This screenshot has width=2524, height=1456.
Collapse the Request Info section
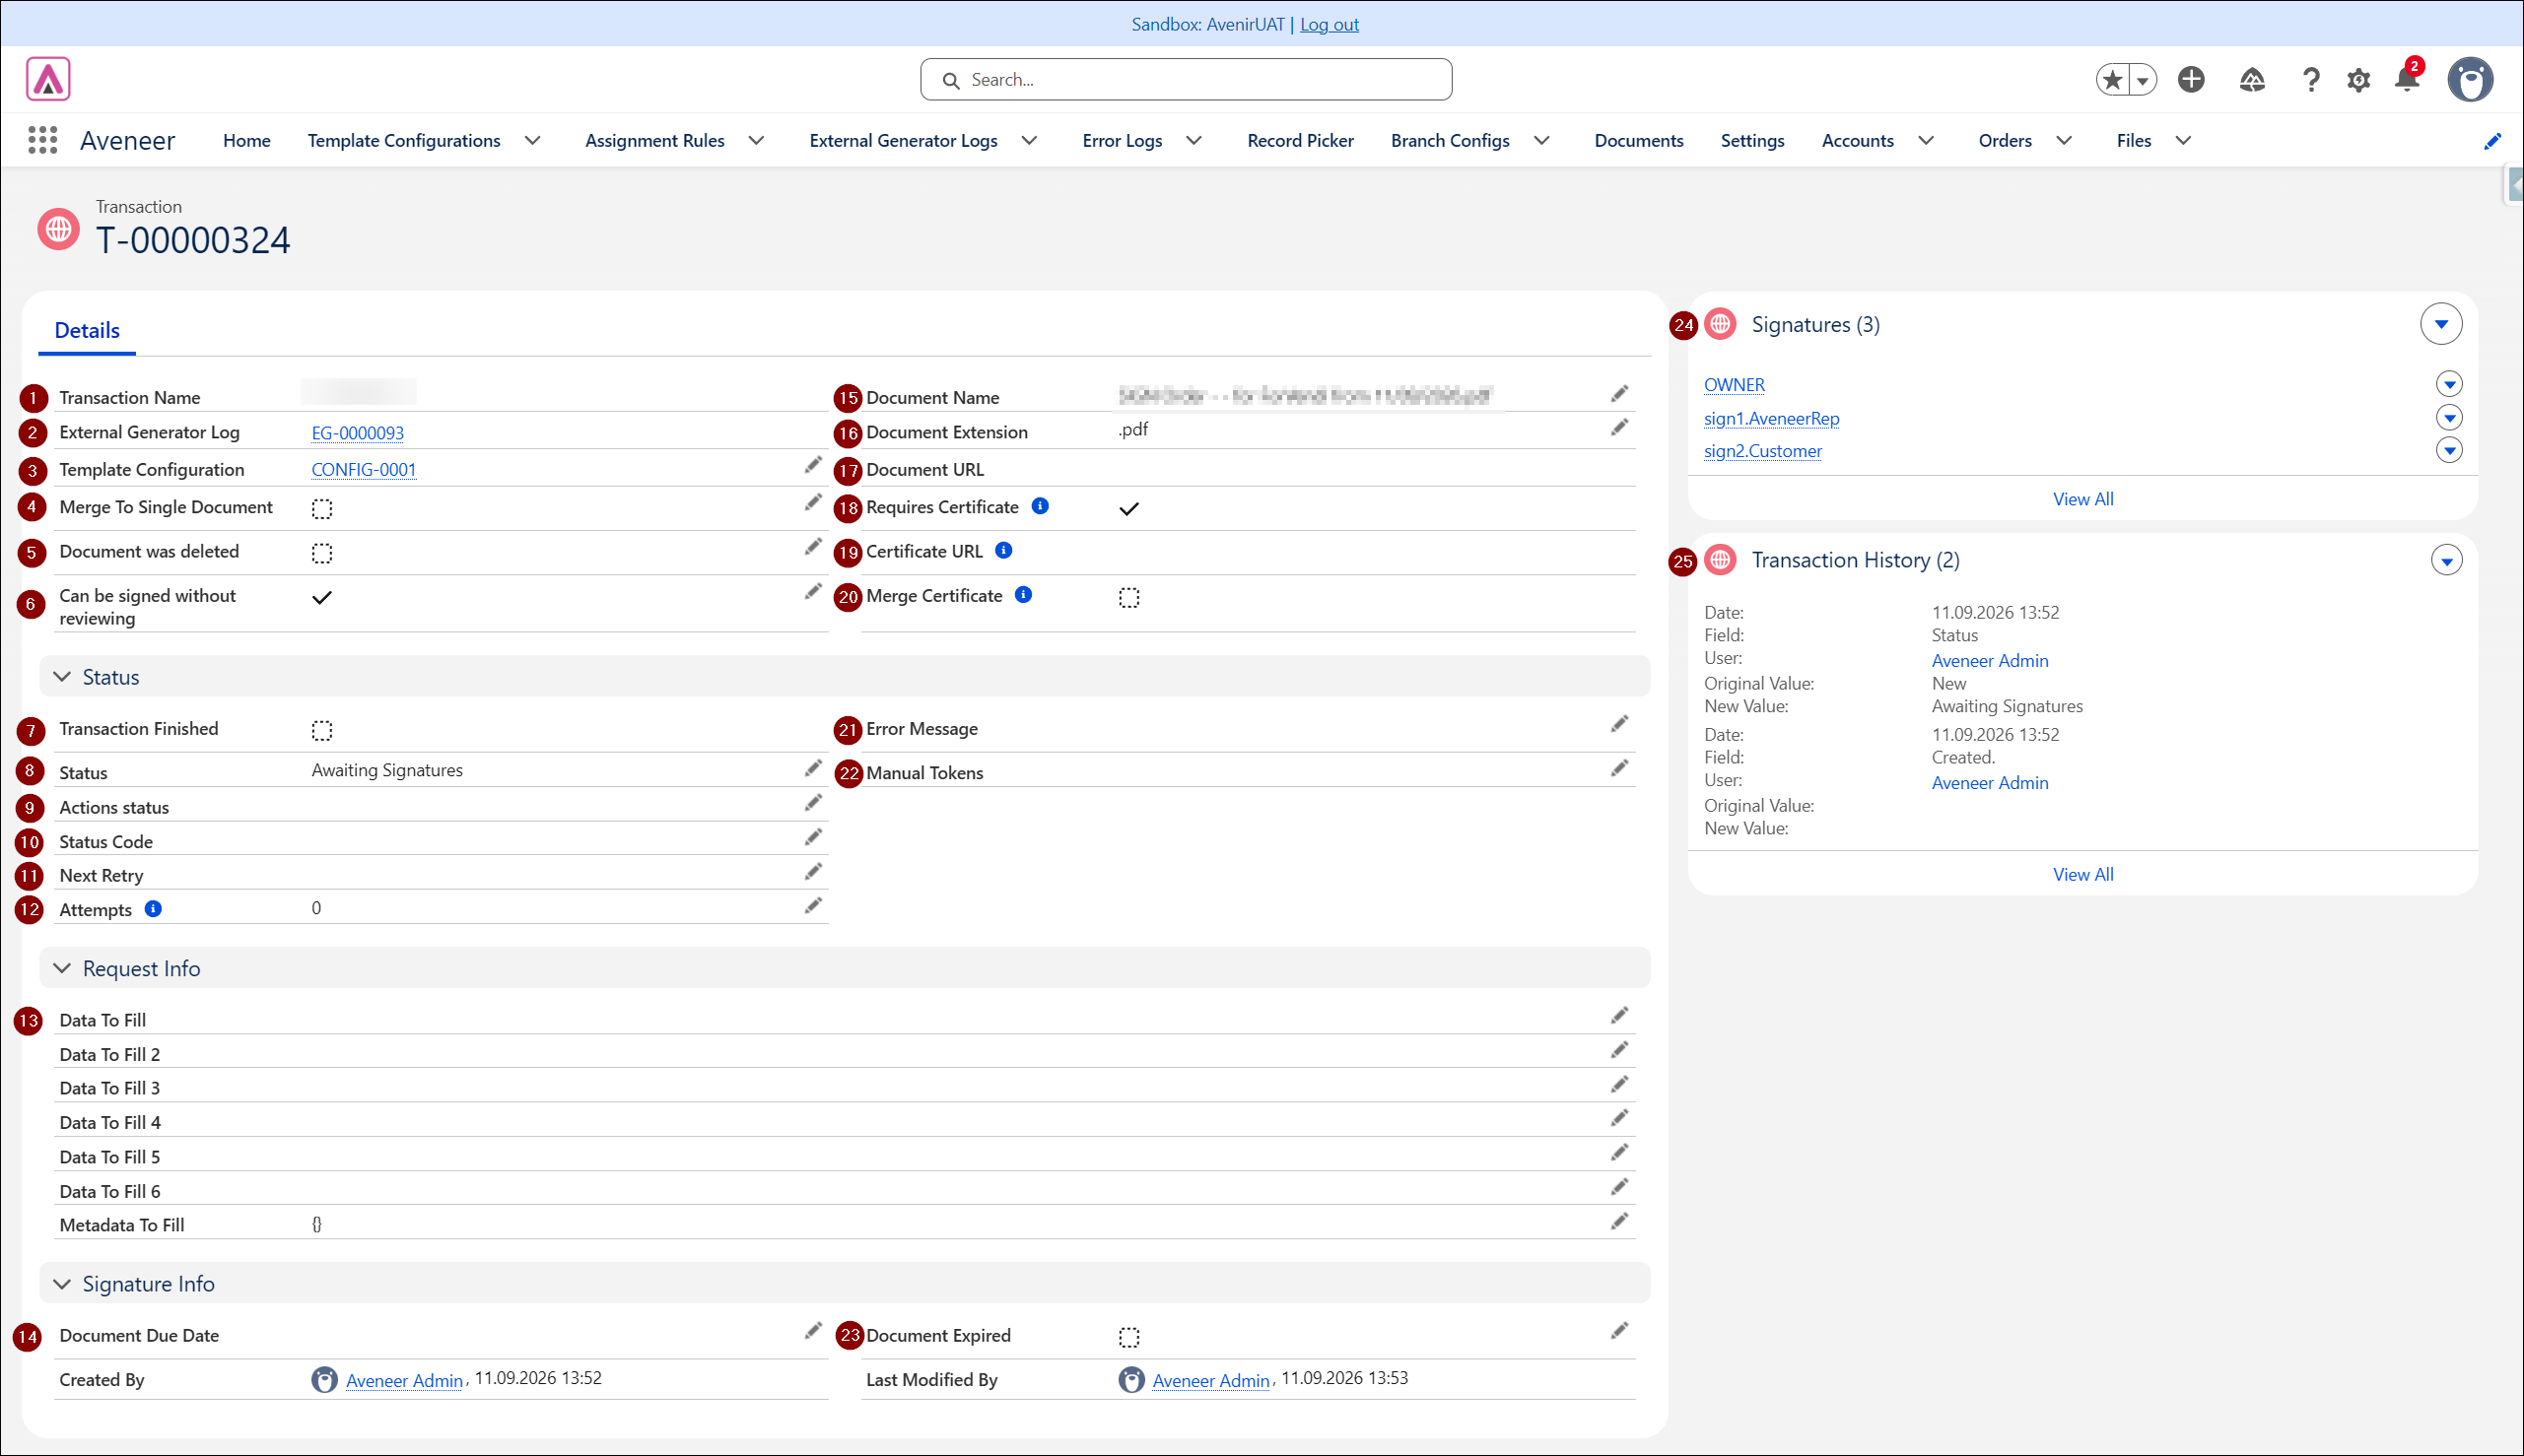coord(62,968)
